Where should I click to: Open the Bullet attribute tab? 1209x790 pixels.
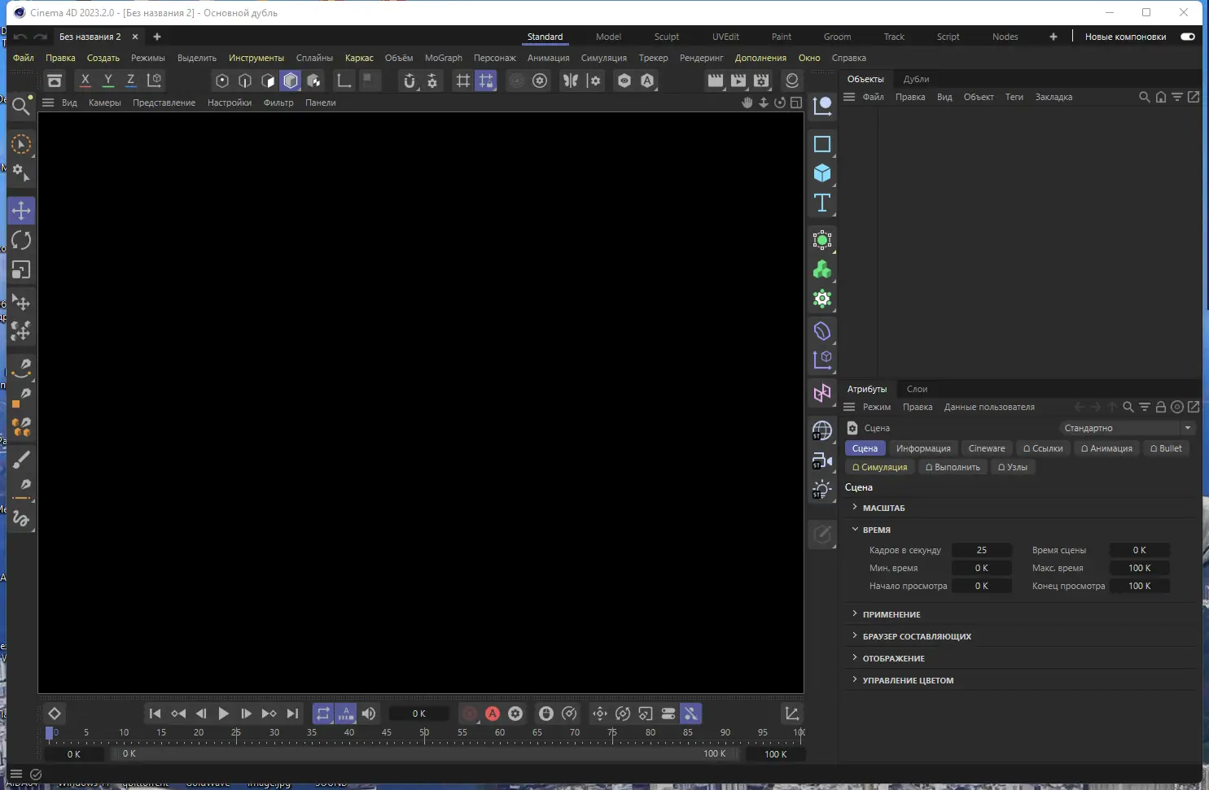(1166, 448)
